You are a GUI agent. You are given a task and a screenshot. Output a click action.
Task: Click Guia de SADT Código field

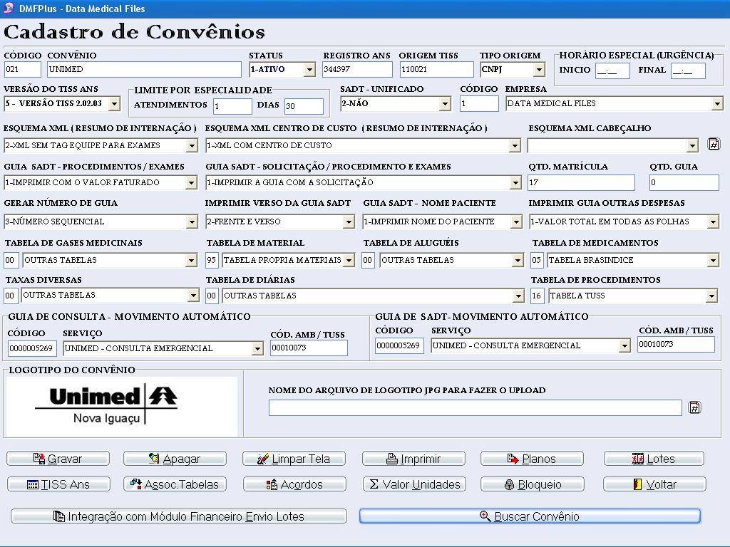click(399, 345)
